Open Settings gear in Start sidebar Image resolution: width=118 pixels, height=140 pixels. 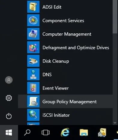9,98
